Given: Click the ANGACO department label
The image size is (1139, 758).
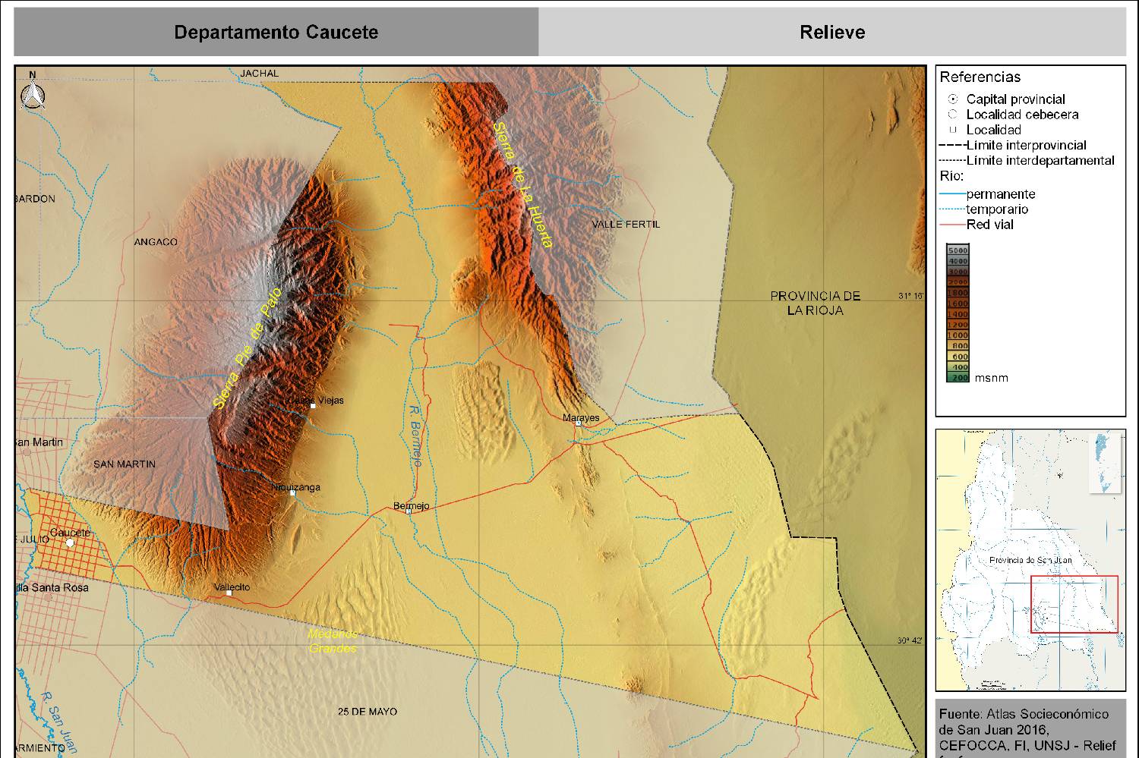Looking at the screenshot, I should pos(156,242).
